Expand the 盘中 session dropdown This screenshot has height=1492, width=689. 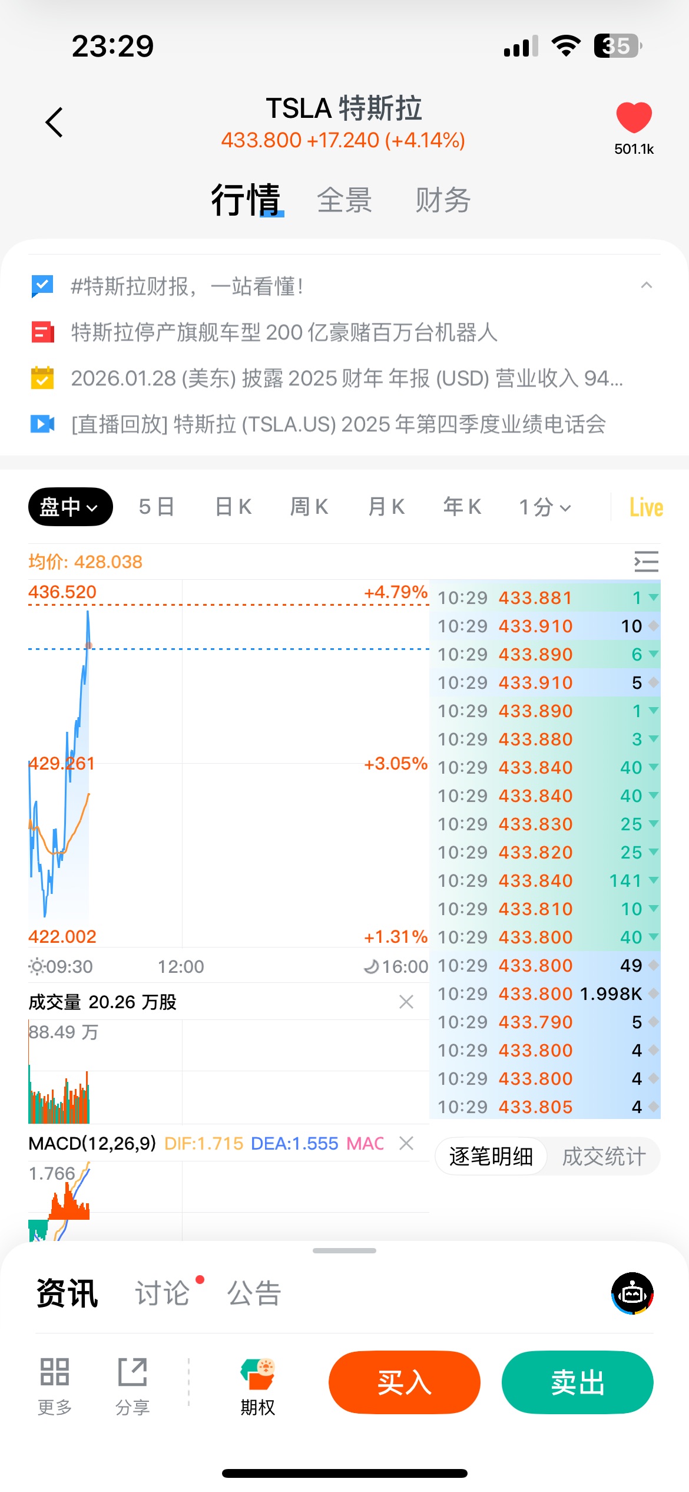[70, 507]
